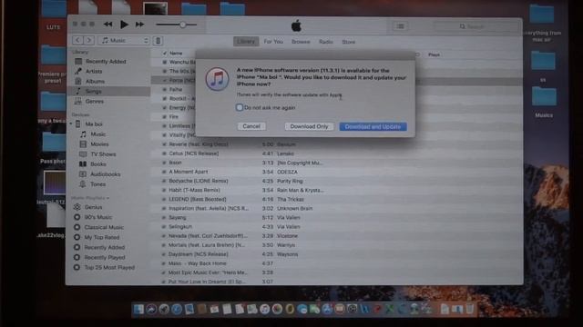Open Tones under the Ma boi device
The height and width of the screenshot is (327, 583).
[97, 184]
